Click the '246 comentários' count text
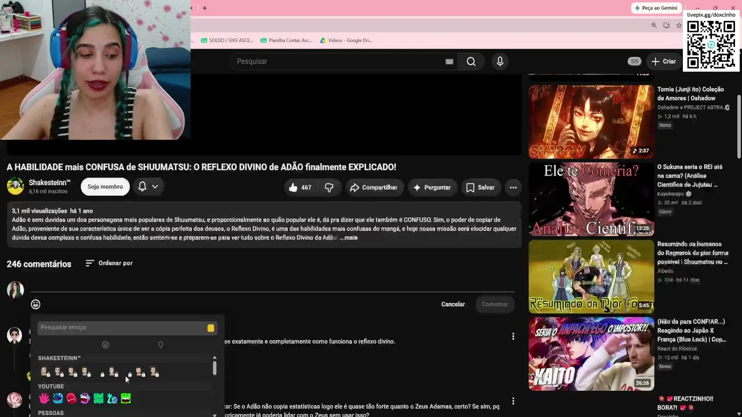The width and height of the screenshot is (742, 417). [x=39, y=264]
